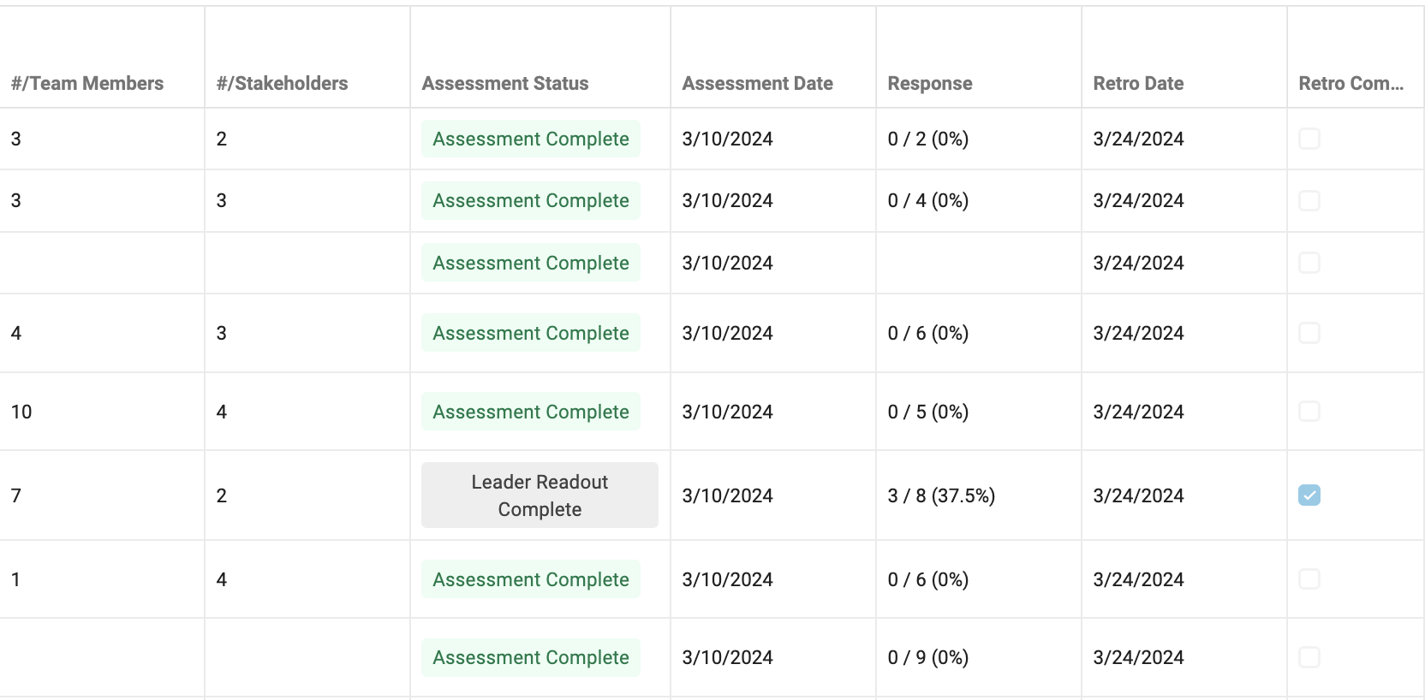Tick the Retro Complete box for 0 / 4 (0%) row
1425x700 pixels.
(x=1309, y=200)
